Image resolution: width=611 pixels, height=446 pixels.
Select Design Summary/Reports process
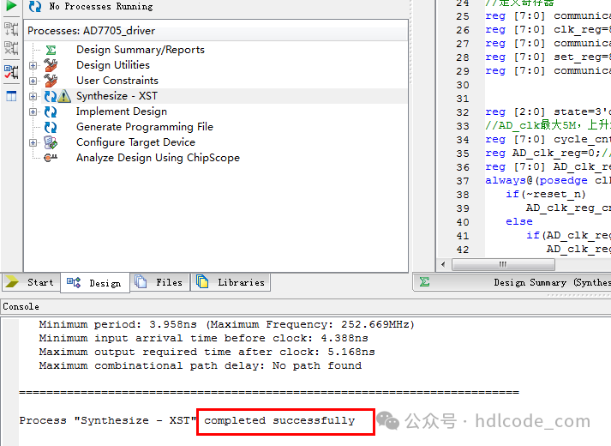(141, 50)
